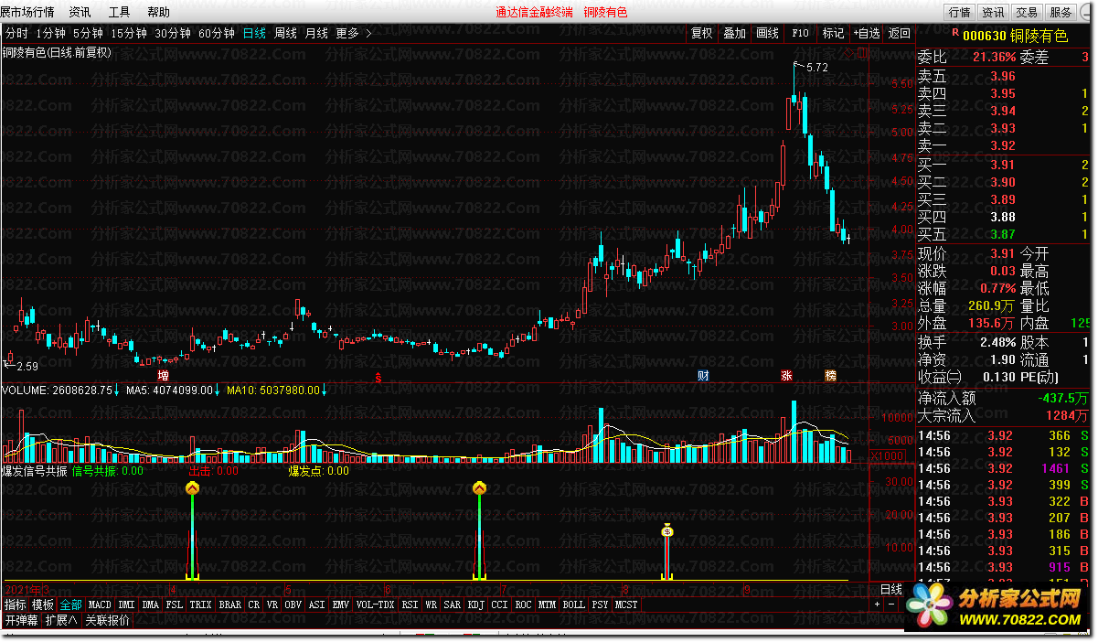Switch to the 服务 tab at top right
1098x642 pixels.
point(1061,12)
